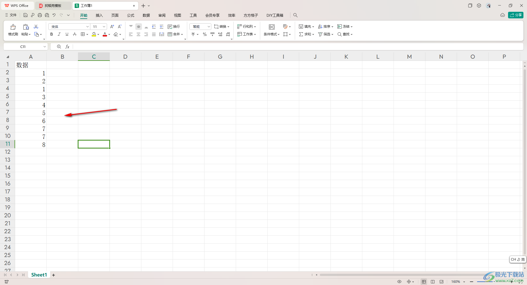Toggle middle vertical alignment
This screenshot has height=285, width=527.
139,27
